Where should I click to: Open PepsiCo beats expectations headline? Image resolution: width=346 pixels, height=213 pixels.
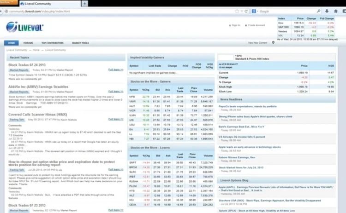click(248, 107)
